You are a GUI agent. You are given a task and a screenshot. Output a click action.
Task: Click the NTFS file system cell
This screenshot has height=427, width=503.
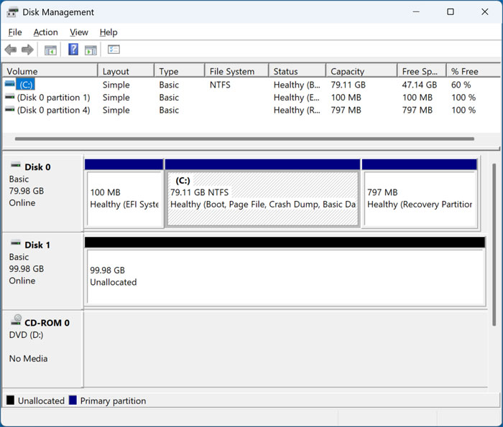pos(220,85)
